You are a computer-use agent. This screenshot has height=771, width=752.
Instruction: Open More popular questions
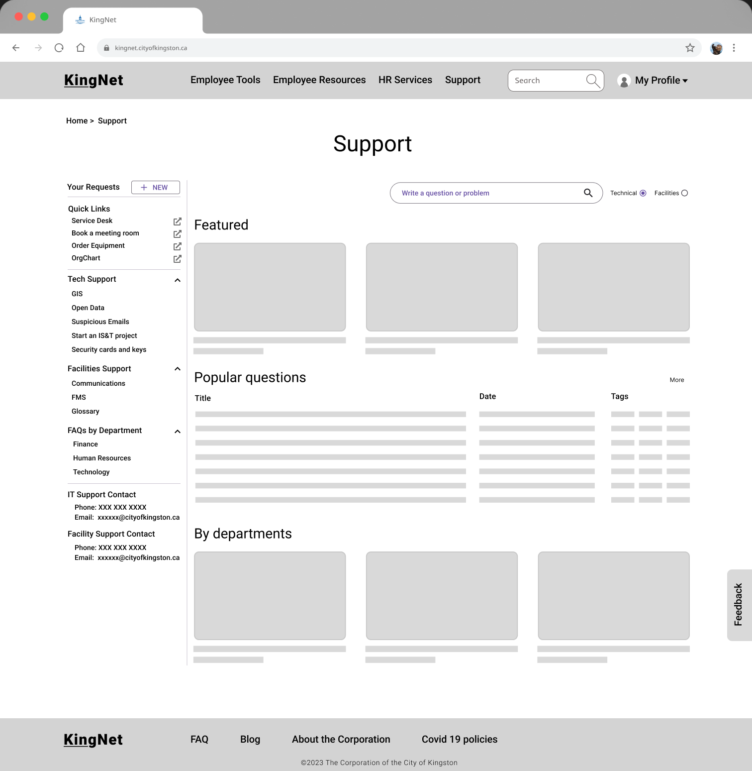[676, 380]
